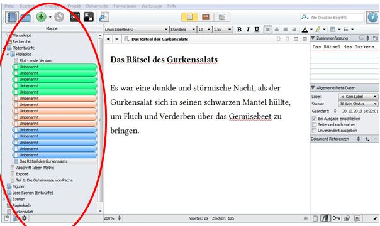Click the gray Trash (no-entry) toolbar icon

[59, 17]
